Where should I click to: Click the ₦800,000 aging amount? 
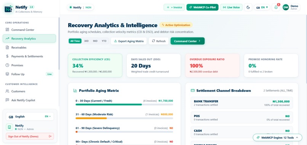[167, 115]
